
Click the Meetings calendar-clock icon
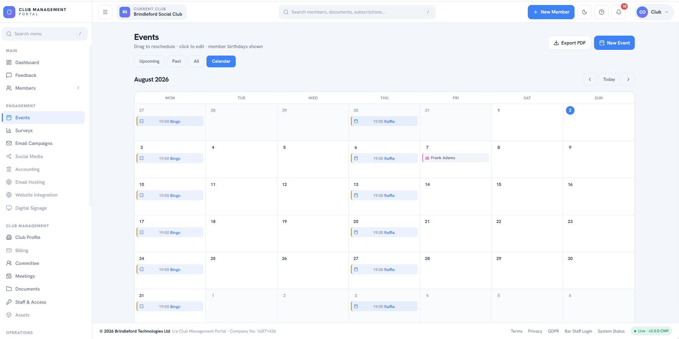tap(9, 276)
